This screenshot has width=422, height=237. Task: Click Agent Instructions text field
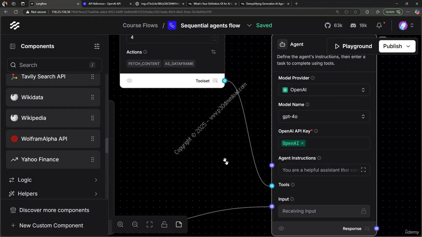pyautogui.click(x=324, y=170)
